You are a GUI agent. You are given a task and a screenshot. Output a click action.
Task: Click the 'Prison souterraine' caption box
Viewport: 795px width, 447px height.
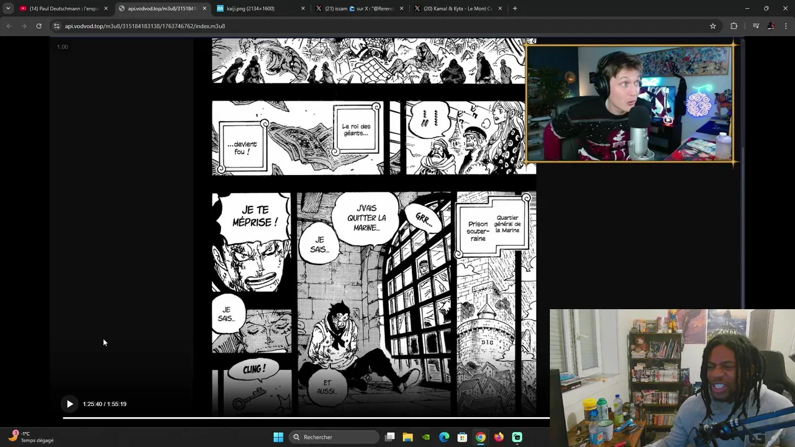(x=478, y=231)
